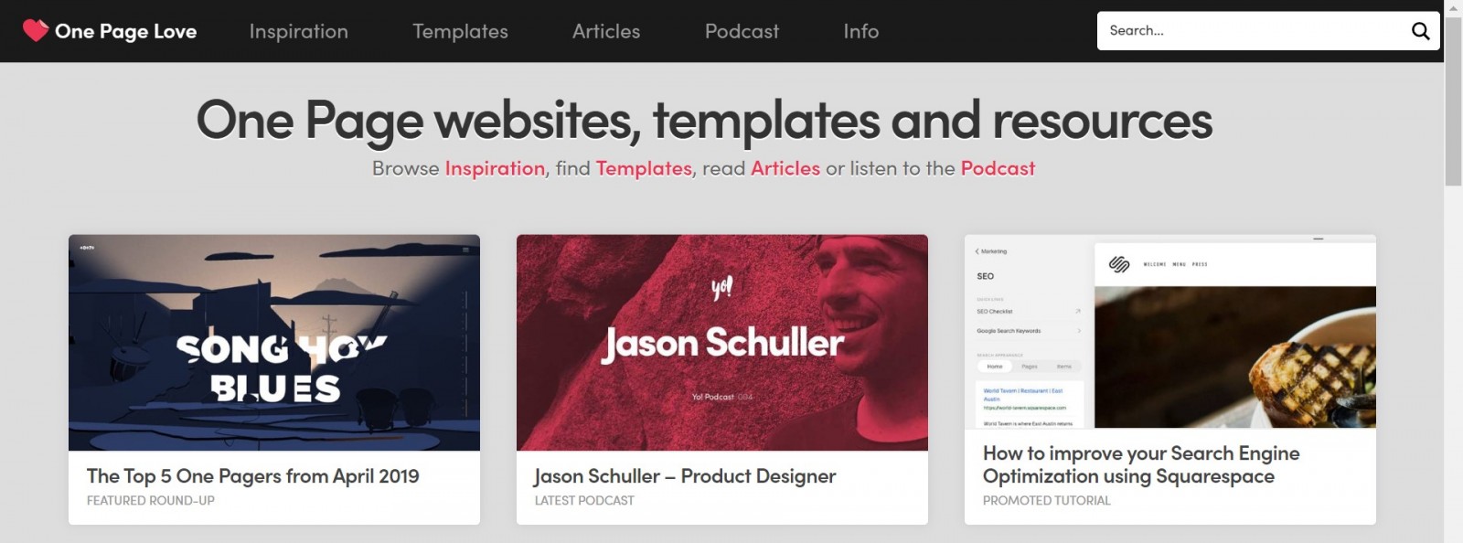
Task: Open the Templates menu
Action: coord(460,31)
